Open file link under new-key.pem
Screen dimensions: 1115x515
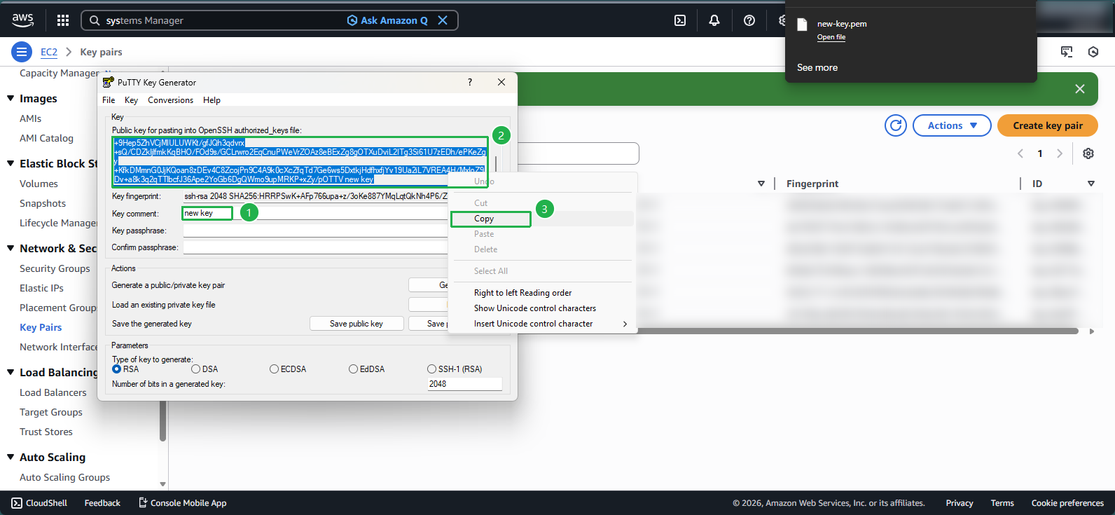click(x=831, y=37)
